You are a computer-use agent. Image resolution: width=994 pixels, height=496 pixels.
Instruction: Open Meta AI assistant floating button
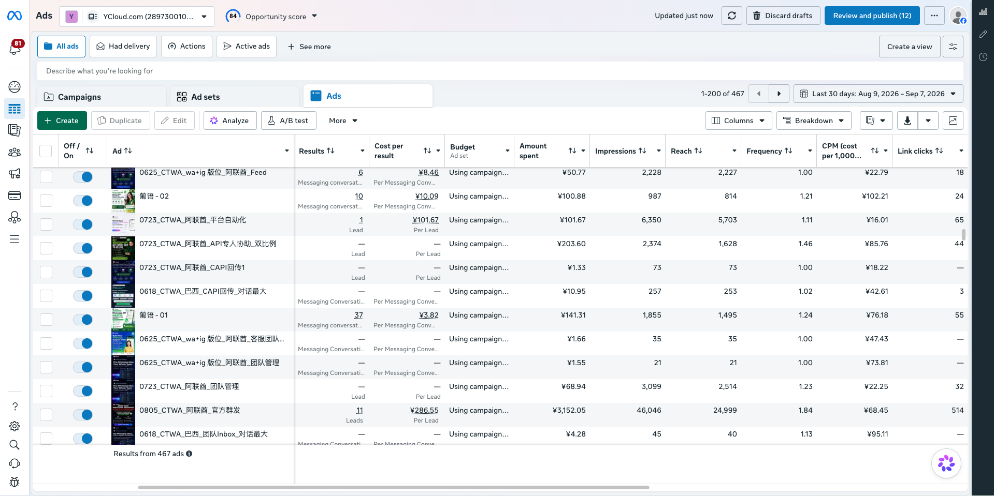tap(946, 463)
